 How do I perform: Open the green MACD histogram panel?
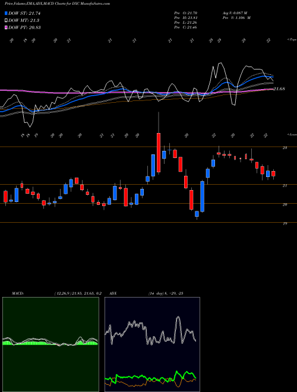click(x=50, y=344)
